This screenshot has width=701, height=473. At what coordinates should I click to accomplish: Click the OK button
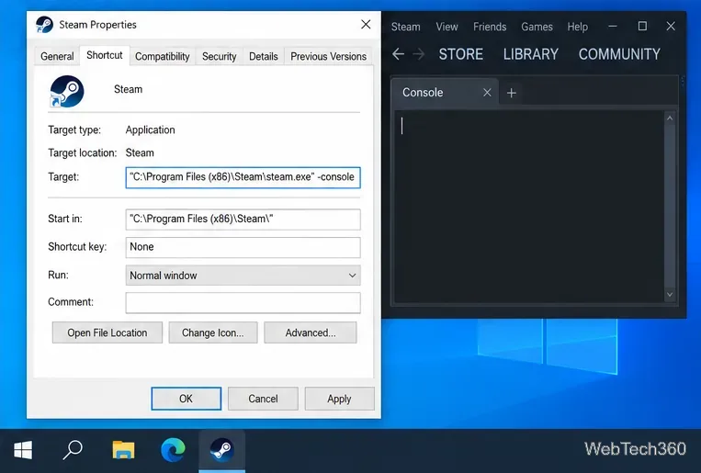(186, 399)
